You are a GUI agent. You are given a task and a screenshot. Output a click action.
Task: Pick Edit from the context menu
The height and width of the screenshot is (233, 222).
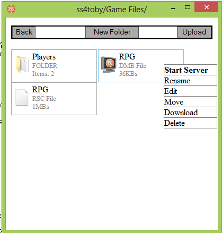click(x=190, y=91)
